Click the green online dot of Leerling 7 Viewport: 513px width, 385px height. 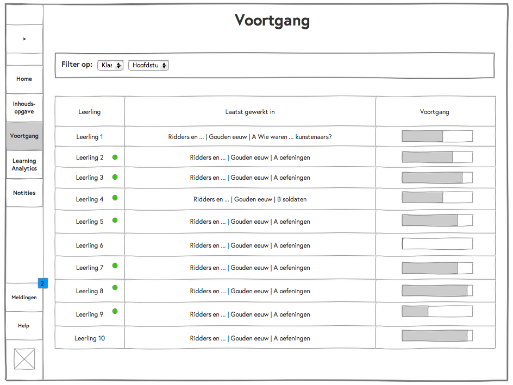click(x=115, y=266)
